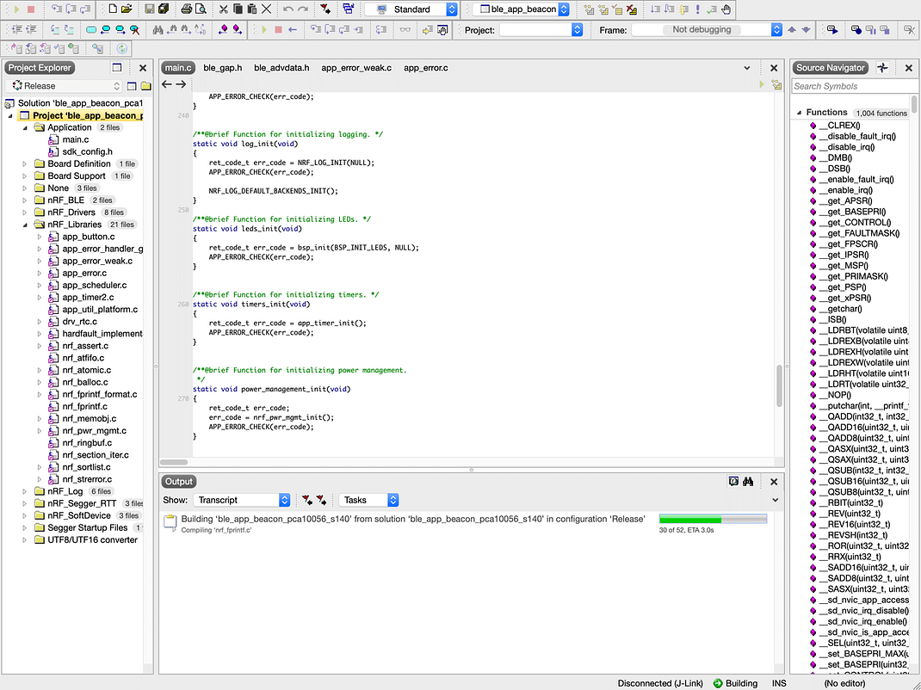Expand the nRF_Log folder

tap(27, 491)
